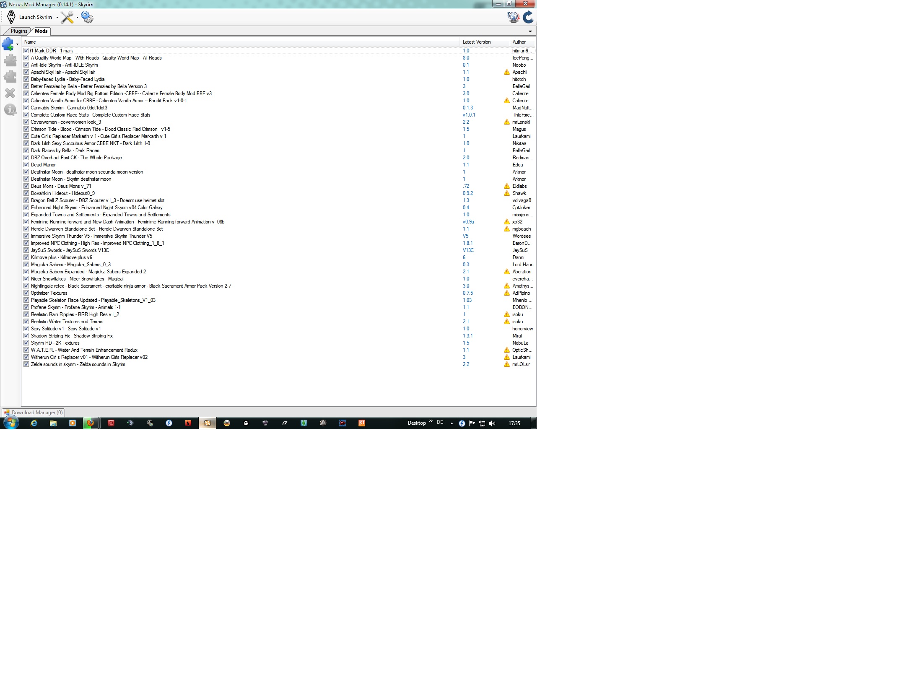Open Firefox from the Windows taskbar

pyautogui.click(x=90, y=423)
